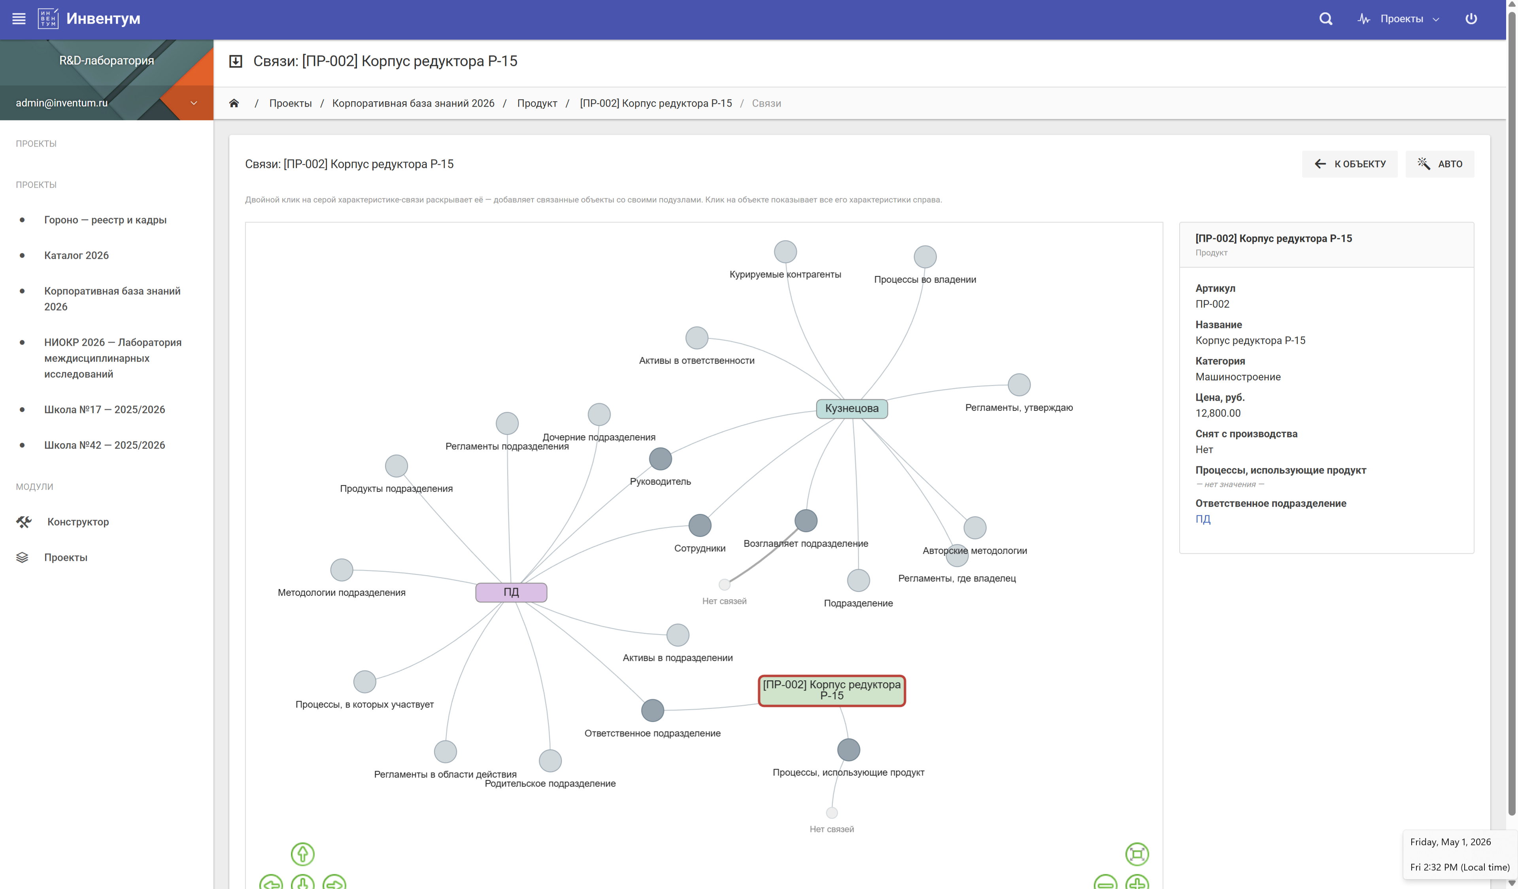Click the download icon beside the page title

[x=236, y=61]
